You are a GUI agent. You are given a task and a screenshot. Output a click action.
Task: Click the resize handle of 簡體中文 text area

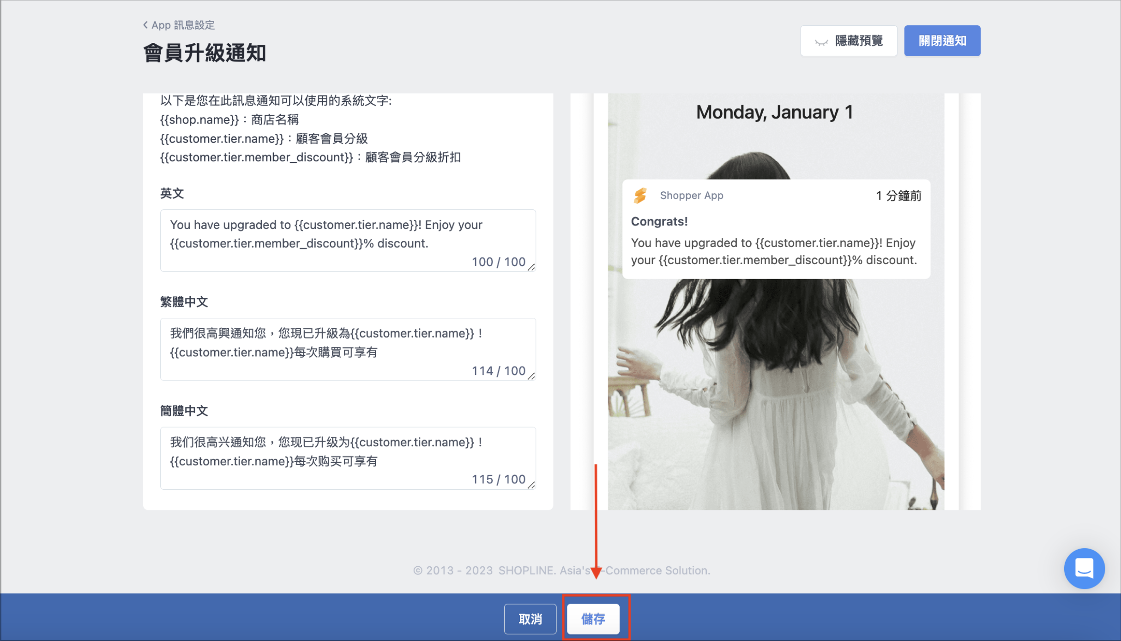point(531,485)
